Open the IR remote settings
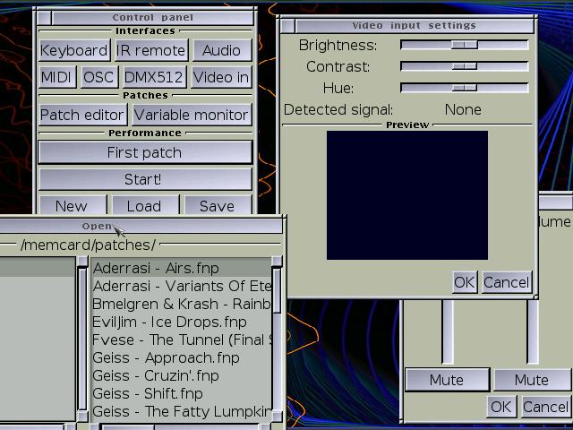The image size is (573, 430). click(x=150, y=51)
